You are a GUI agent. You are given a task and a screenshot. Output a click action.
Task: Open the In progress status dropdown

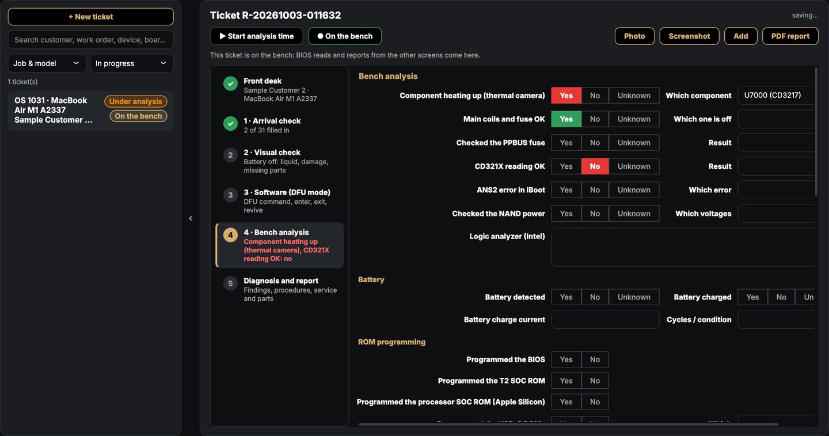131,63
